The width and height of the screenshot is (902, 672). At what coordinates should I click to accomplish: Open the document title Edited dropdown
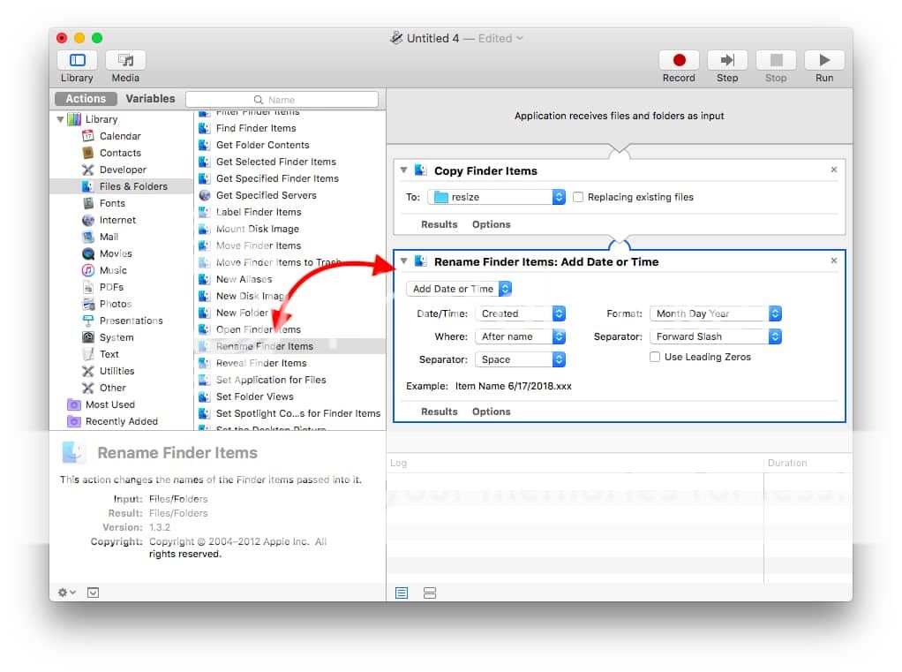coord(500,38)
